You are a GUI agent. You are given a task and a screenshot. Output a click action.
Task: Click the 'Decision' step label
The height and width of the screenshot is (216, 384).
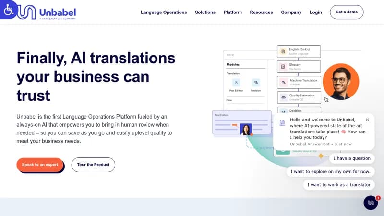[x=295, y=111]
